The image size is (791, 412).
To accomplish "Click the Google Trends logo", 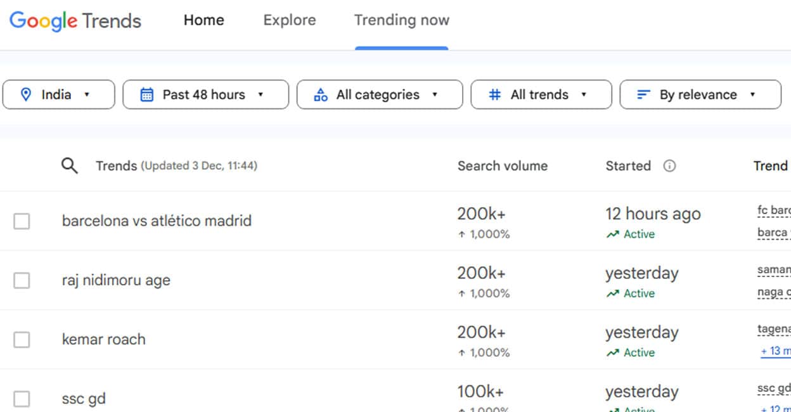I will tap(75, 21).
